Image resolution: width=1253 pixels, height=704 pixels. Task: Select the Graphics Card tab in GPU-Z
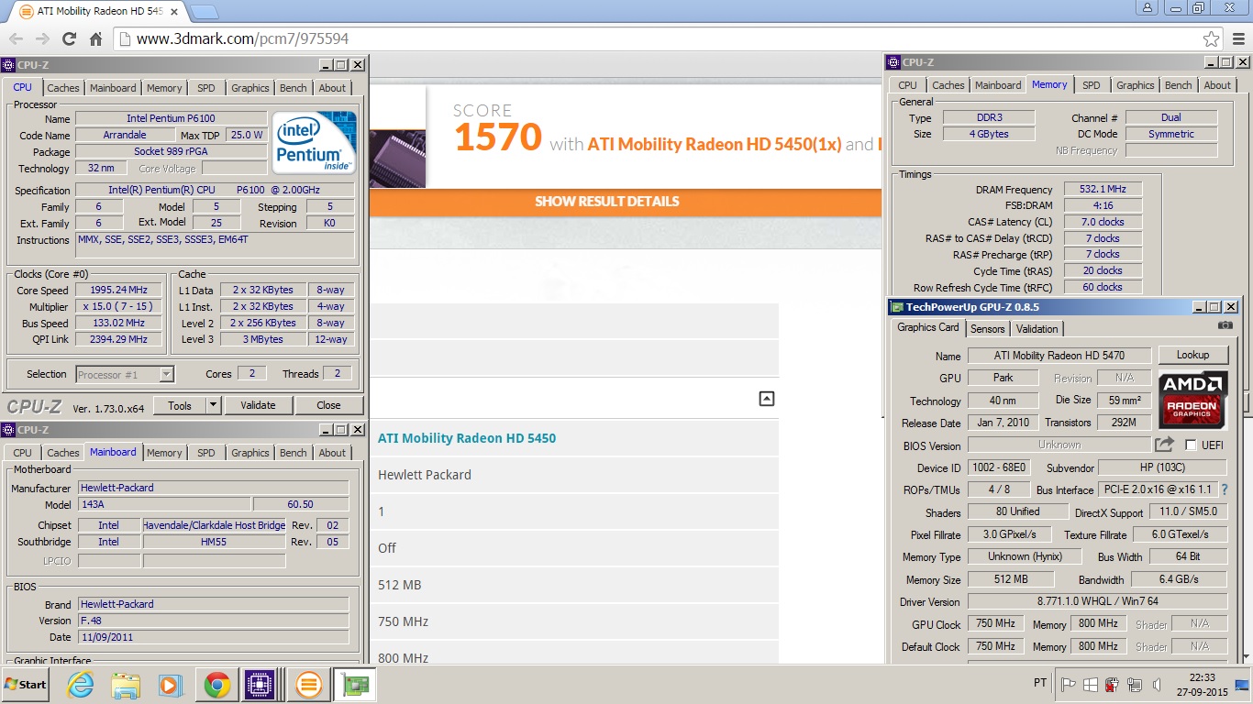click(x=927, y=327)
